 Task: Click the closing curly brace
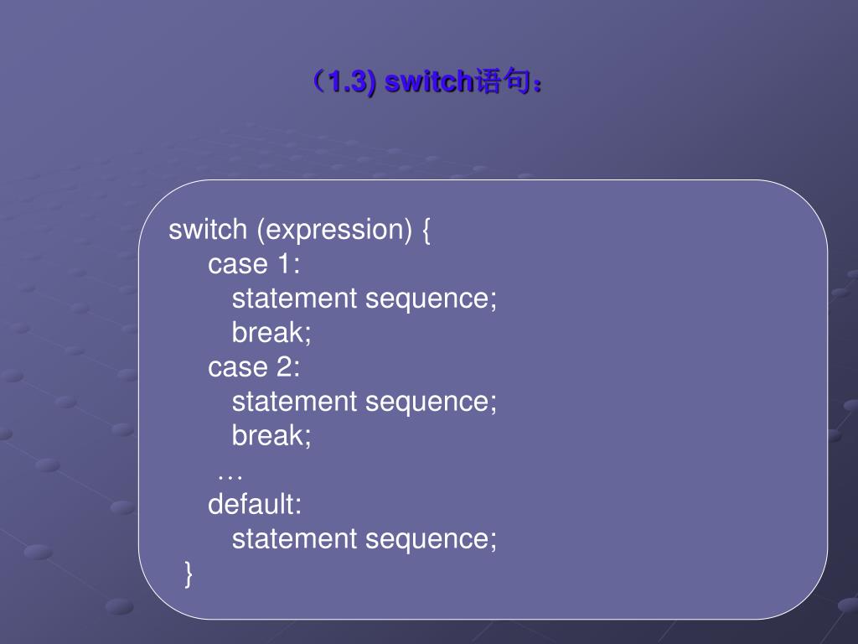pos(189,574)
